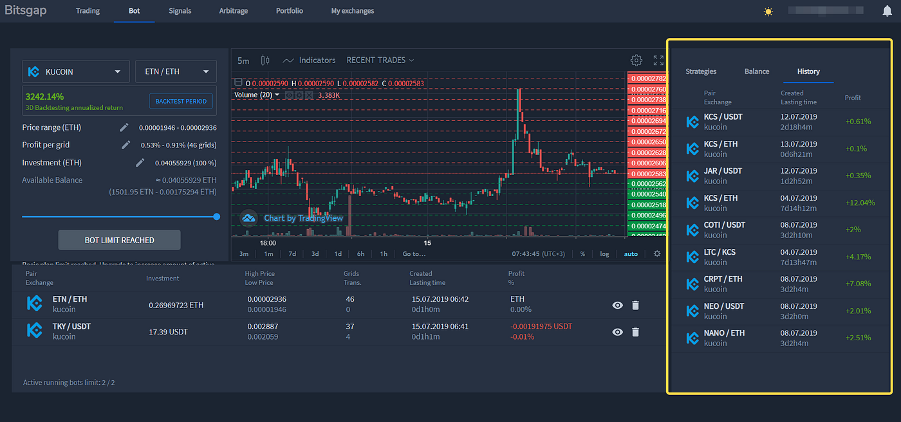Toggle light theme sun icon
Image resolution: width=901 pixels, height=422 pixels.
(x=768, y=12)
